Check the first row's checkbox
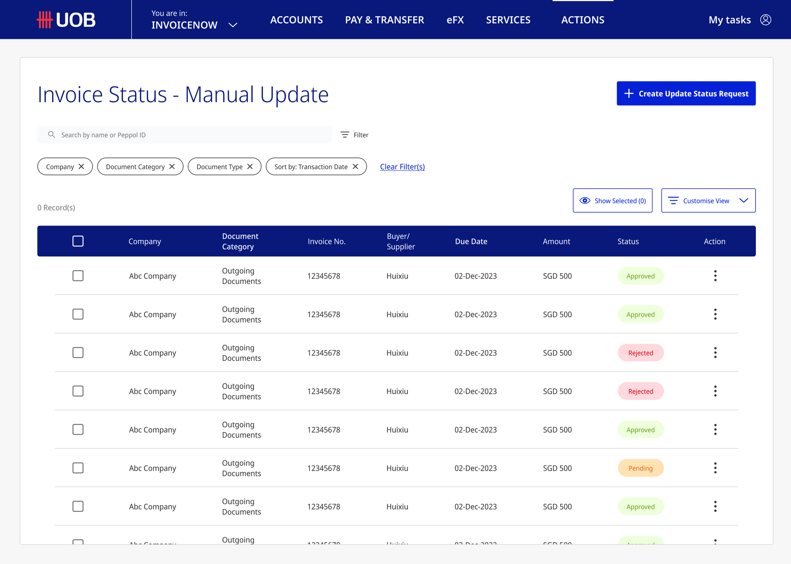791x564 pixels. click(78, 276)
